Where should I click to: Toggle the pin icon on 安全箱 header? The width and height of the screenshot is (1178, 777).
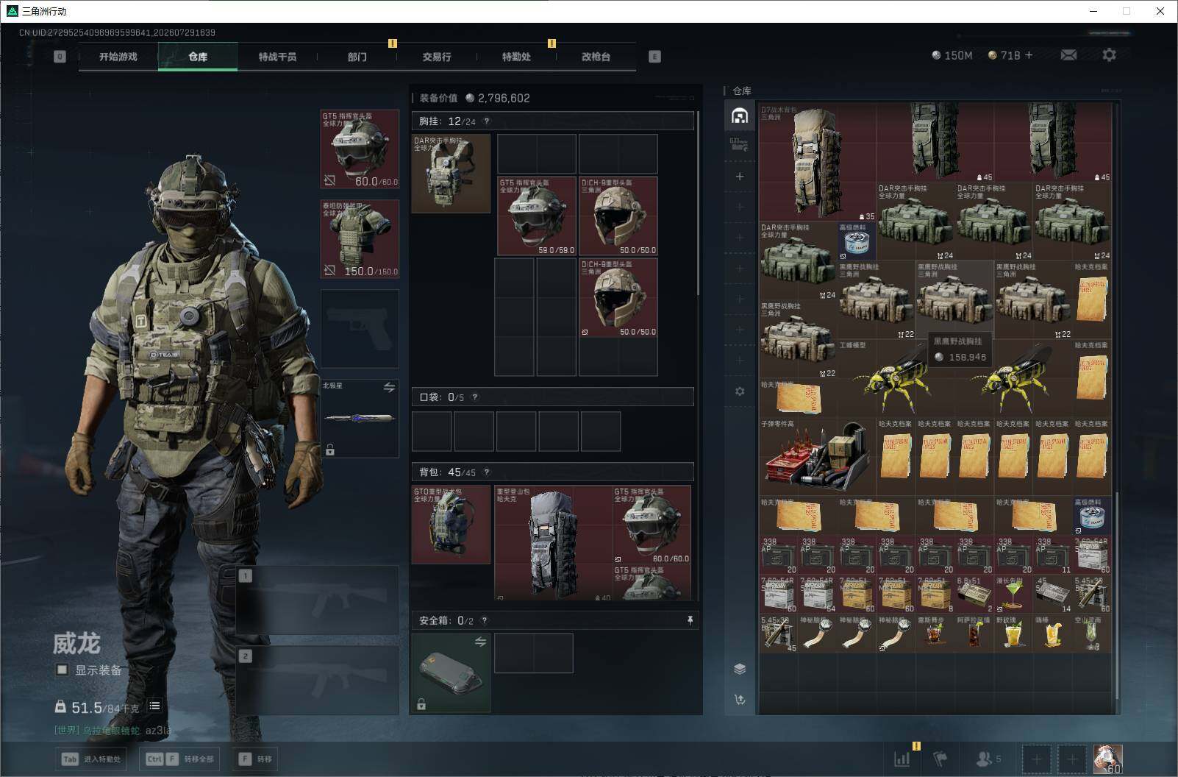point(690,621)
